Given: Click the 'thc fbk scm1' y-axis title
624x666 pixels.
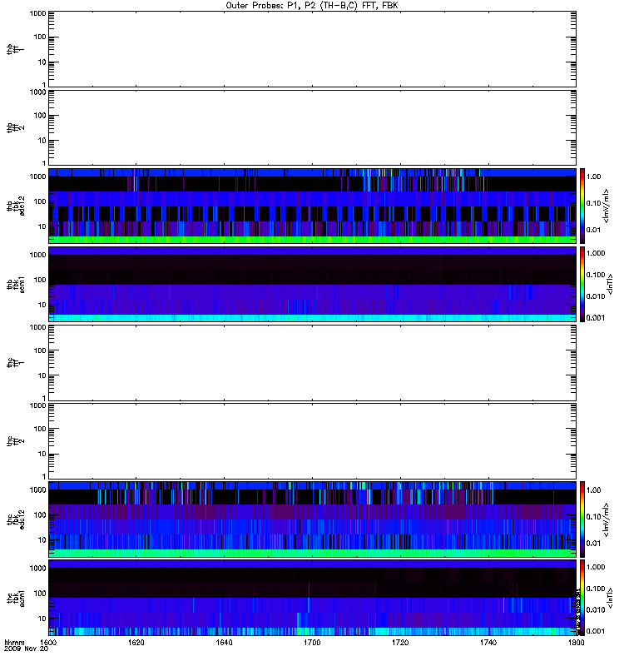Looking at the screenshot, I should pos(16,598).
